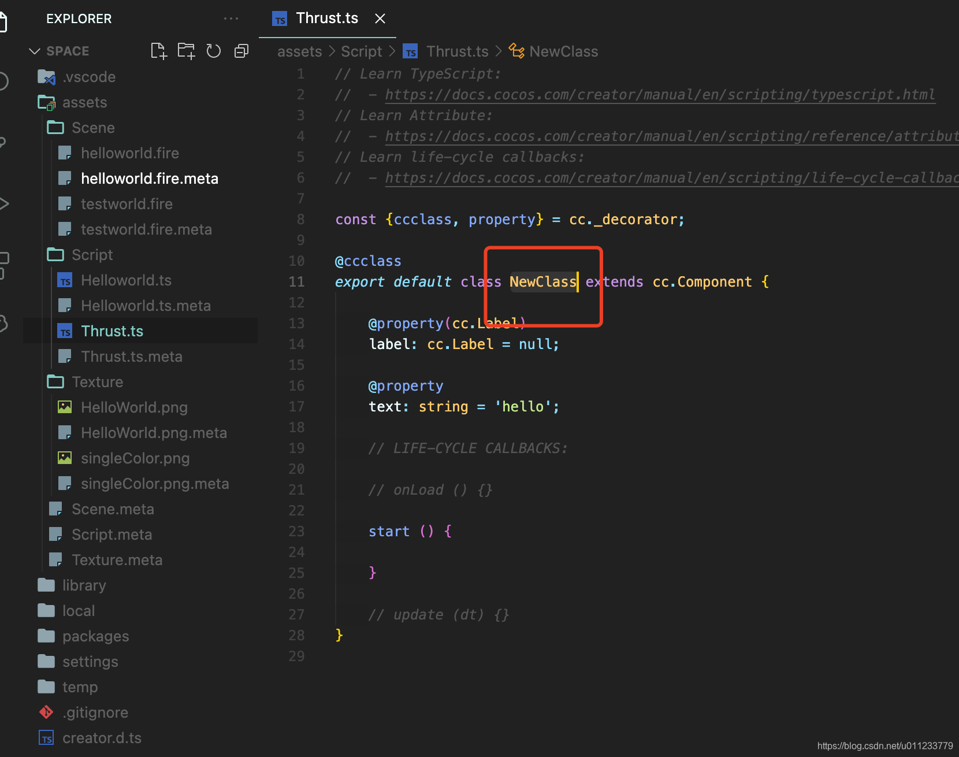Screen dimensions: 959x757
Task: Click the start method name
Action: click(389, 532)
